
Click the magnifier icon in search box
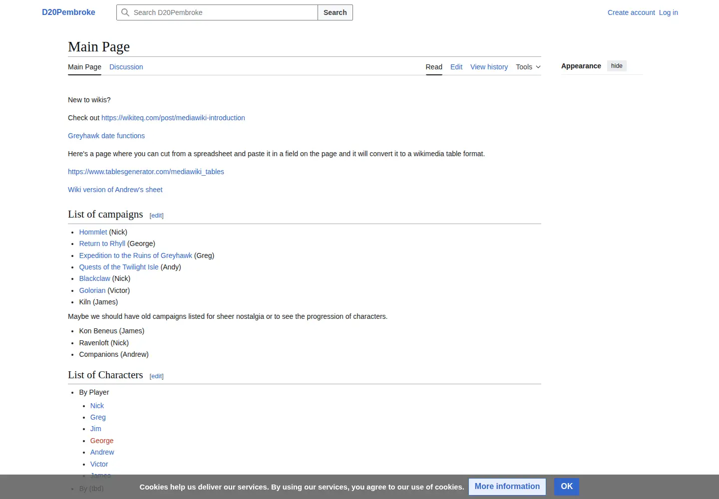coord(125,12)
